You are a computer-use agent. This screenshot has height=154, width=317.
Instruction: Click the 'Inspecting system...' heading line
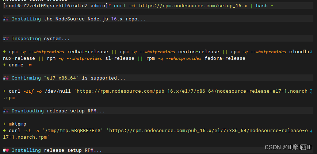37,39
